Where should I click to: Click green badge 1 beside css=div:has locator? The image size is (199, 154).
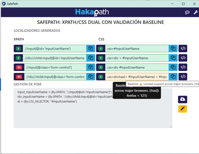click(x=101, y=77)
